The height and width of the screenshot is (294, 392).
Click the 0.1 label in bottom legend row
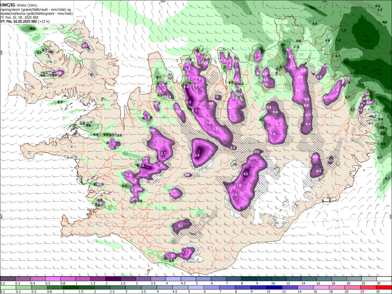pos(2,292)
